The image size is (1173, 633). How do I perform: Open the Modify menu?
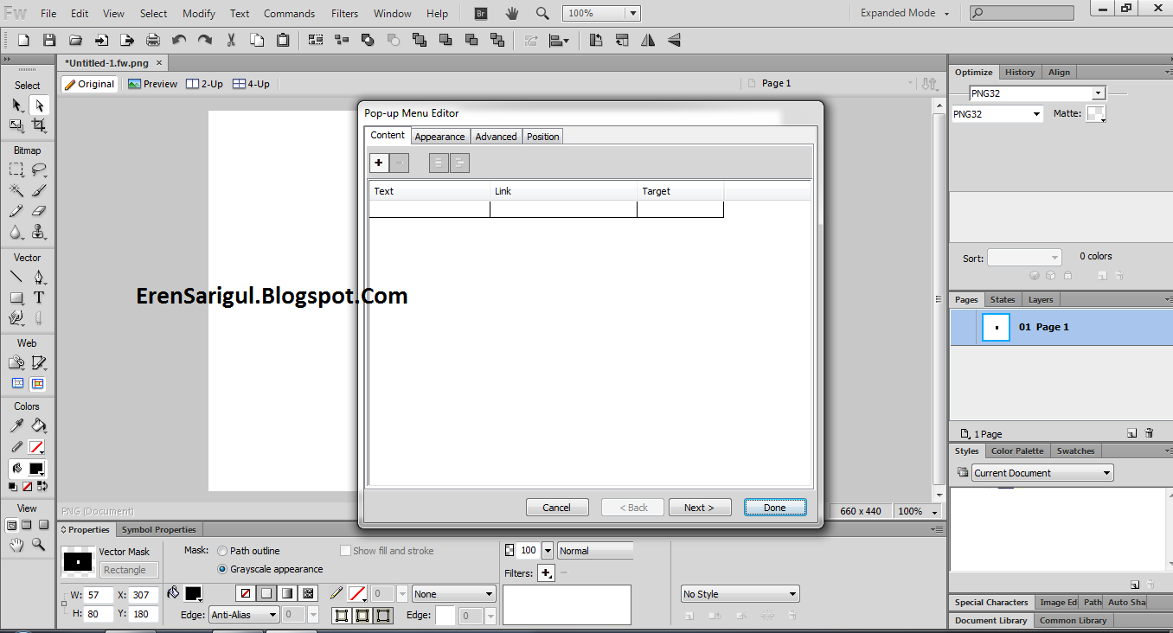(x=199, y=13)
